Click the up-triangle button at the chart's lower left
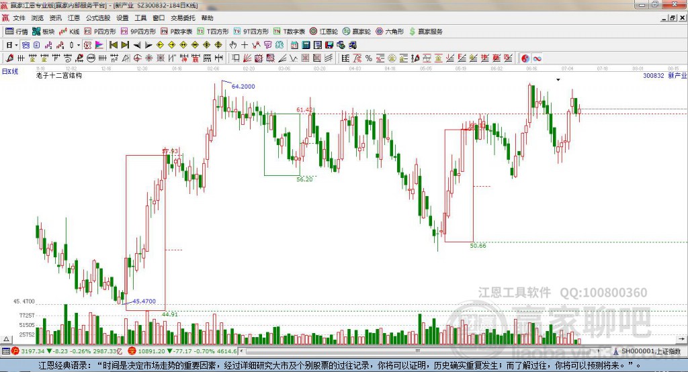688x372 pixels. [x=6, y=339]
